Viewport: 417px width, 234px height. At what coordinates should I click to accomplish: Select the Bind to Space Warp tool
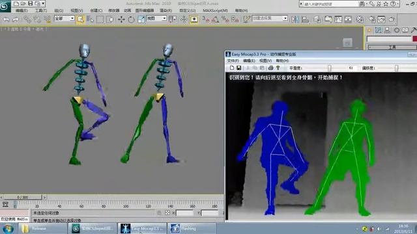48,19
